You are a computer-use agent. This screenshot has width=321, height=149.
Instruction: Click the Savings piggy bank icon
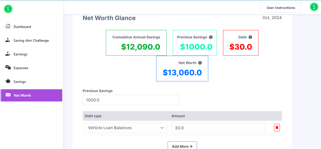coord(8,81)
